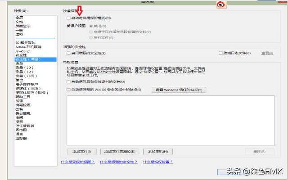The width and height of the screenshot is (288, 180).
Task: Enable 自动信任具有有效证书的文档 checkbox
Action: (x=68, y=81)
